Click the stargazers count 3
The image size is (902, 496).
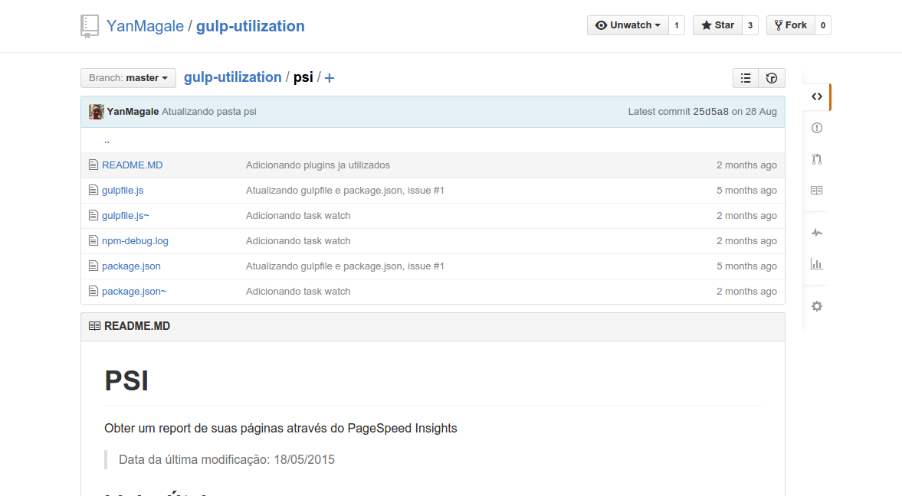click(750, 25)
